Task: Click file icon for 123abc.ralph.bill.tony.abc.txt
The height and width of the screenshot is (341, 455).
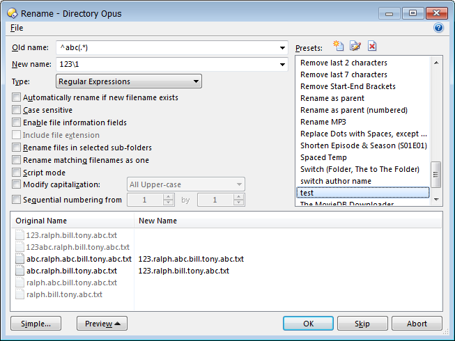Action: tap(20, 247)
